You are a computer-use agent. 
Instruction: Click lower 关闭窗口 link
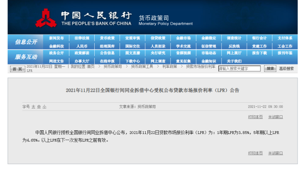tap(275, 153)
